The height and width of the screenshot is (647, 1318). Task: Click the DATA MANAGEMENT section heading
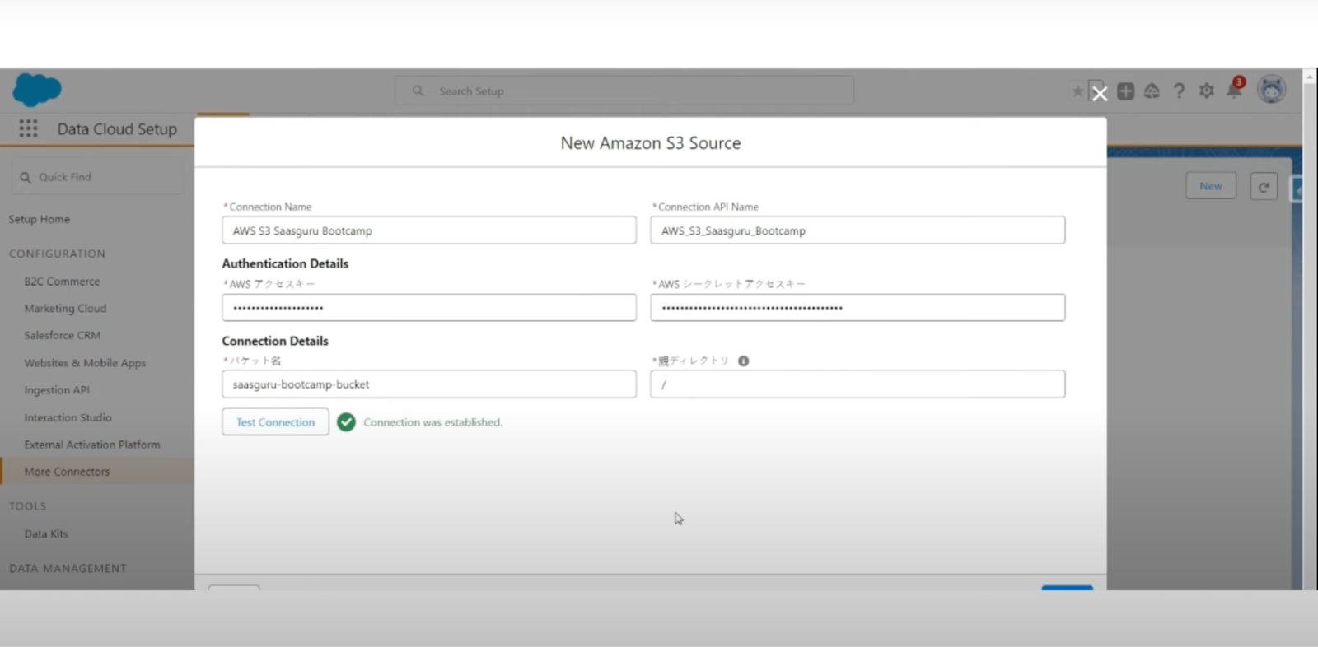[x=68, y=568]
